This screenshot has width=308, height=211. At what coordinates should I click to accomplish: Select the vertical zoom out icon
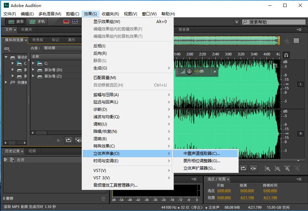click(x=278, y=169)
